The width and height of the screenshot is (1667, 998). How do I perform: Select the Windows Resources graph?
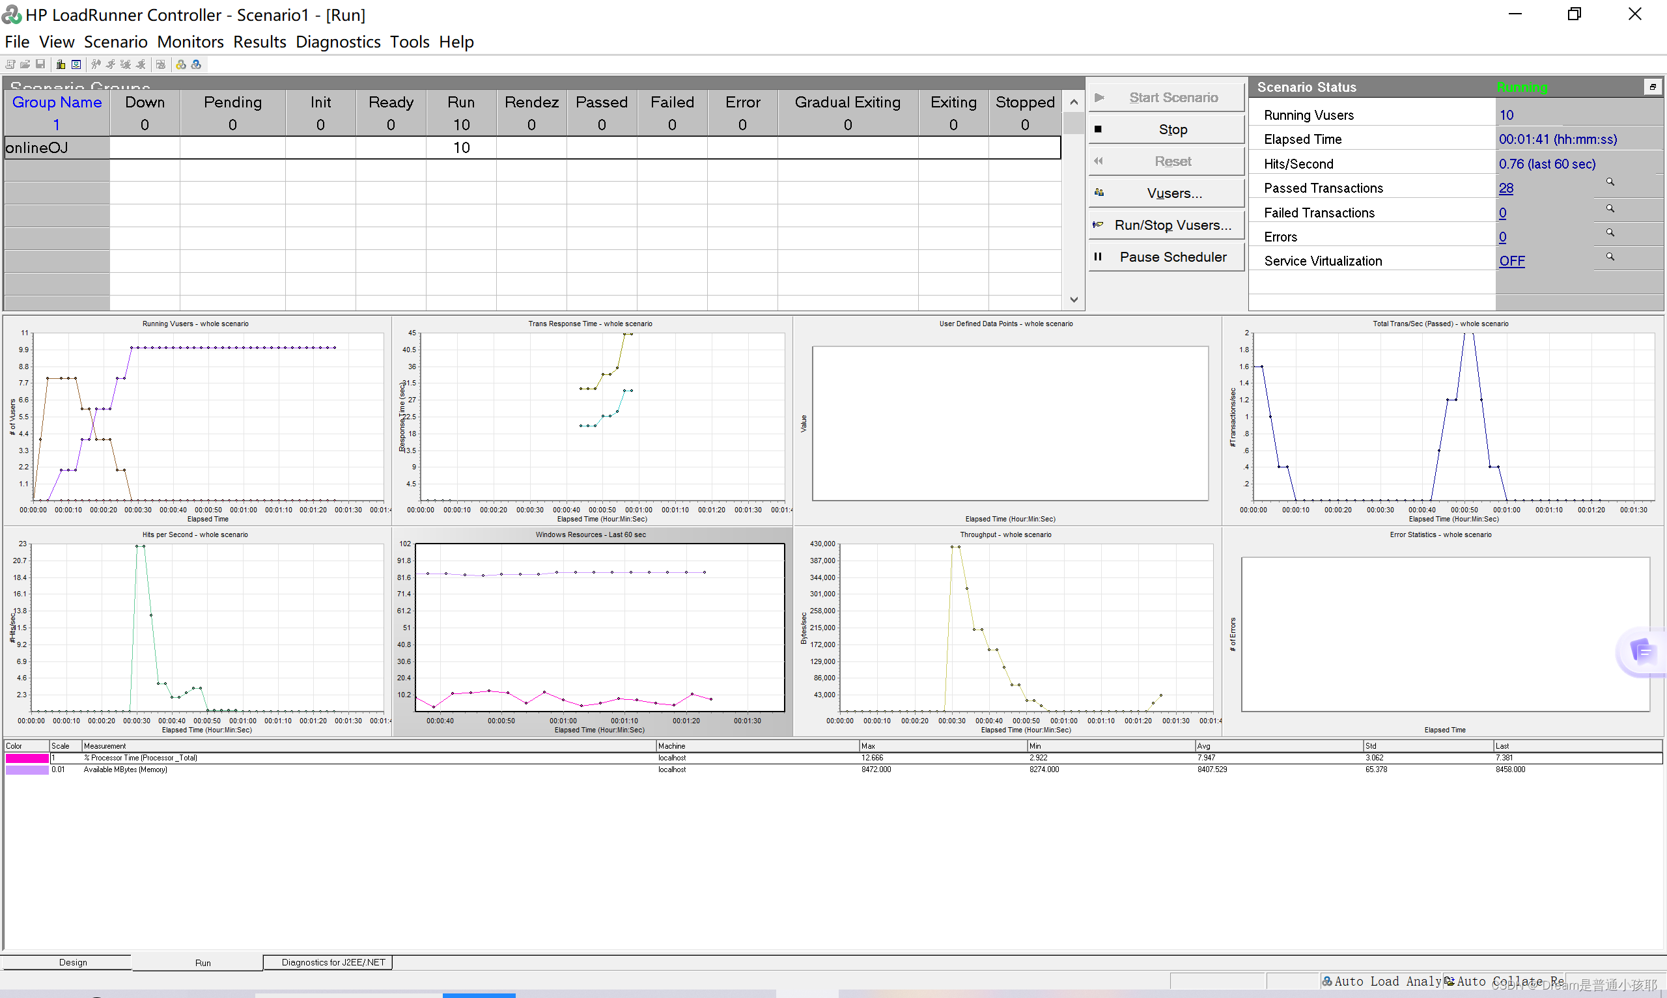click(x=592, y=631)
